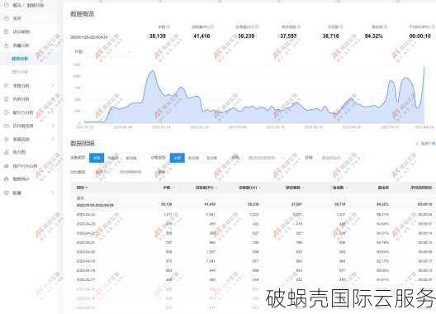
Task: Click the 内容分析 sidebar icon
Action: [7, 99]
